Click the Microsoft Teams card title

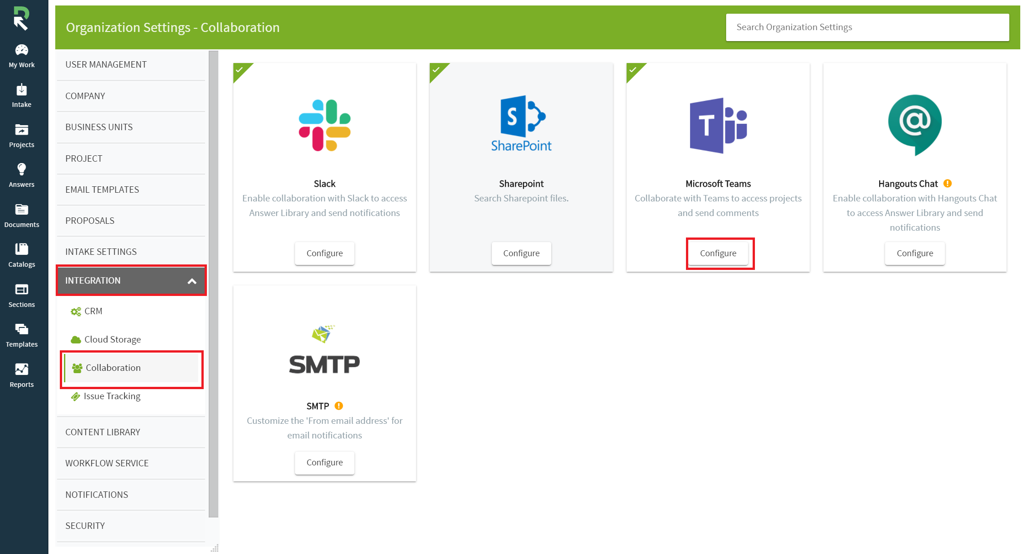click(x=718, y=184)
